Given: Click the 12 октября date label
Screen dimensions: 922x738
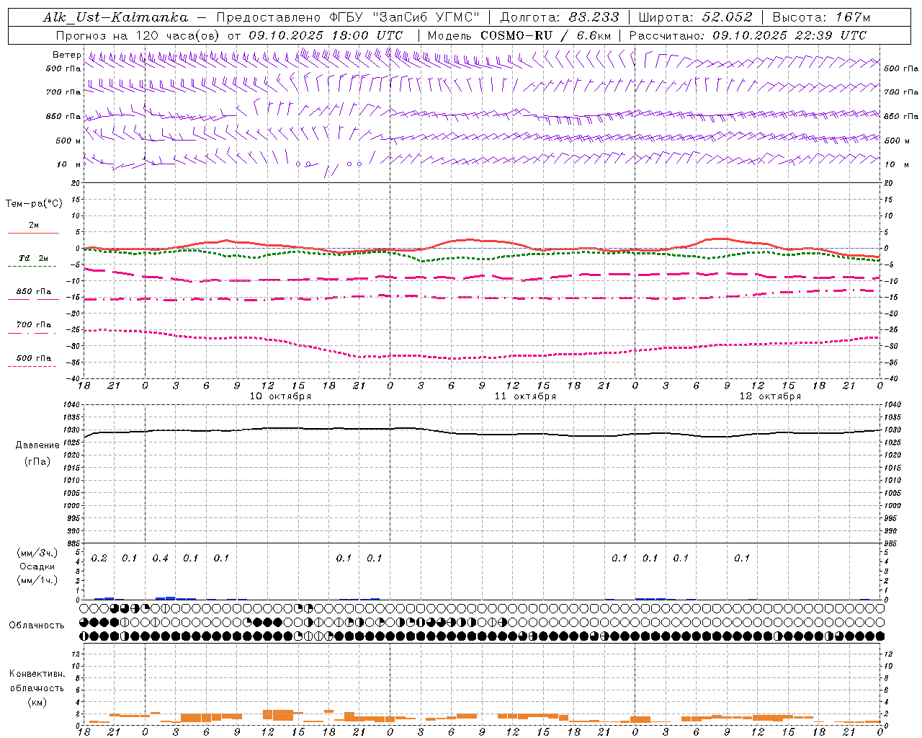Looking at the screenshot, I should 770,396.
